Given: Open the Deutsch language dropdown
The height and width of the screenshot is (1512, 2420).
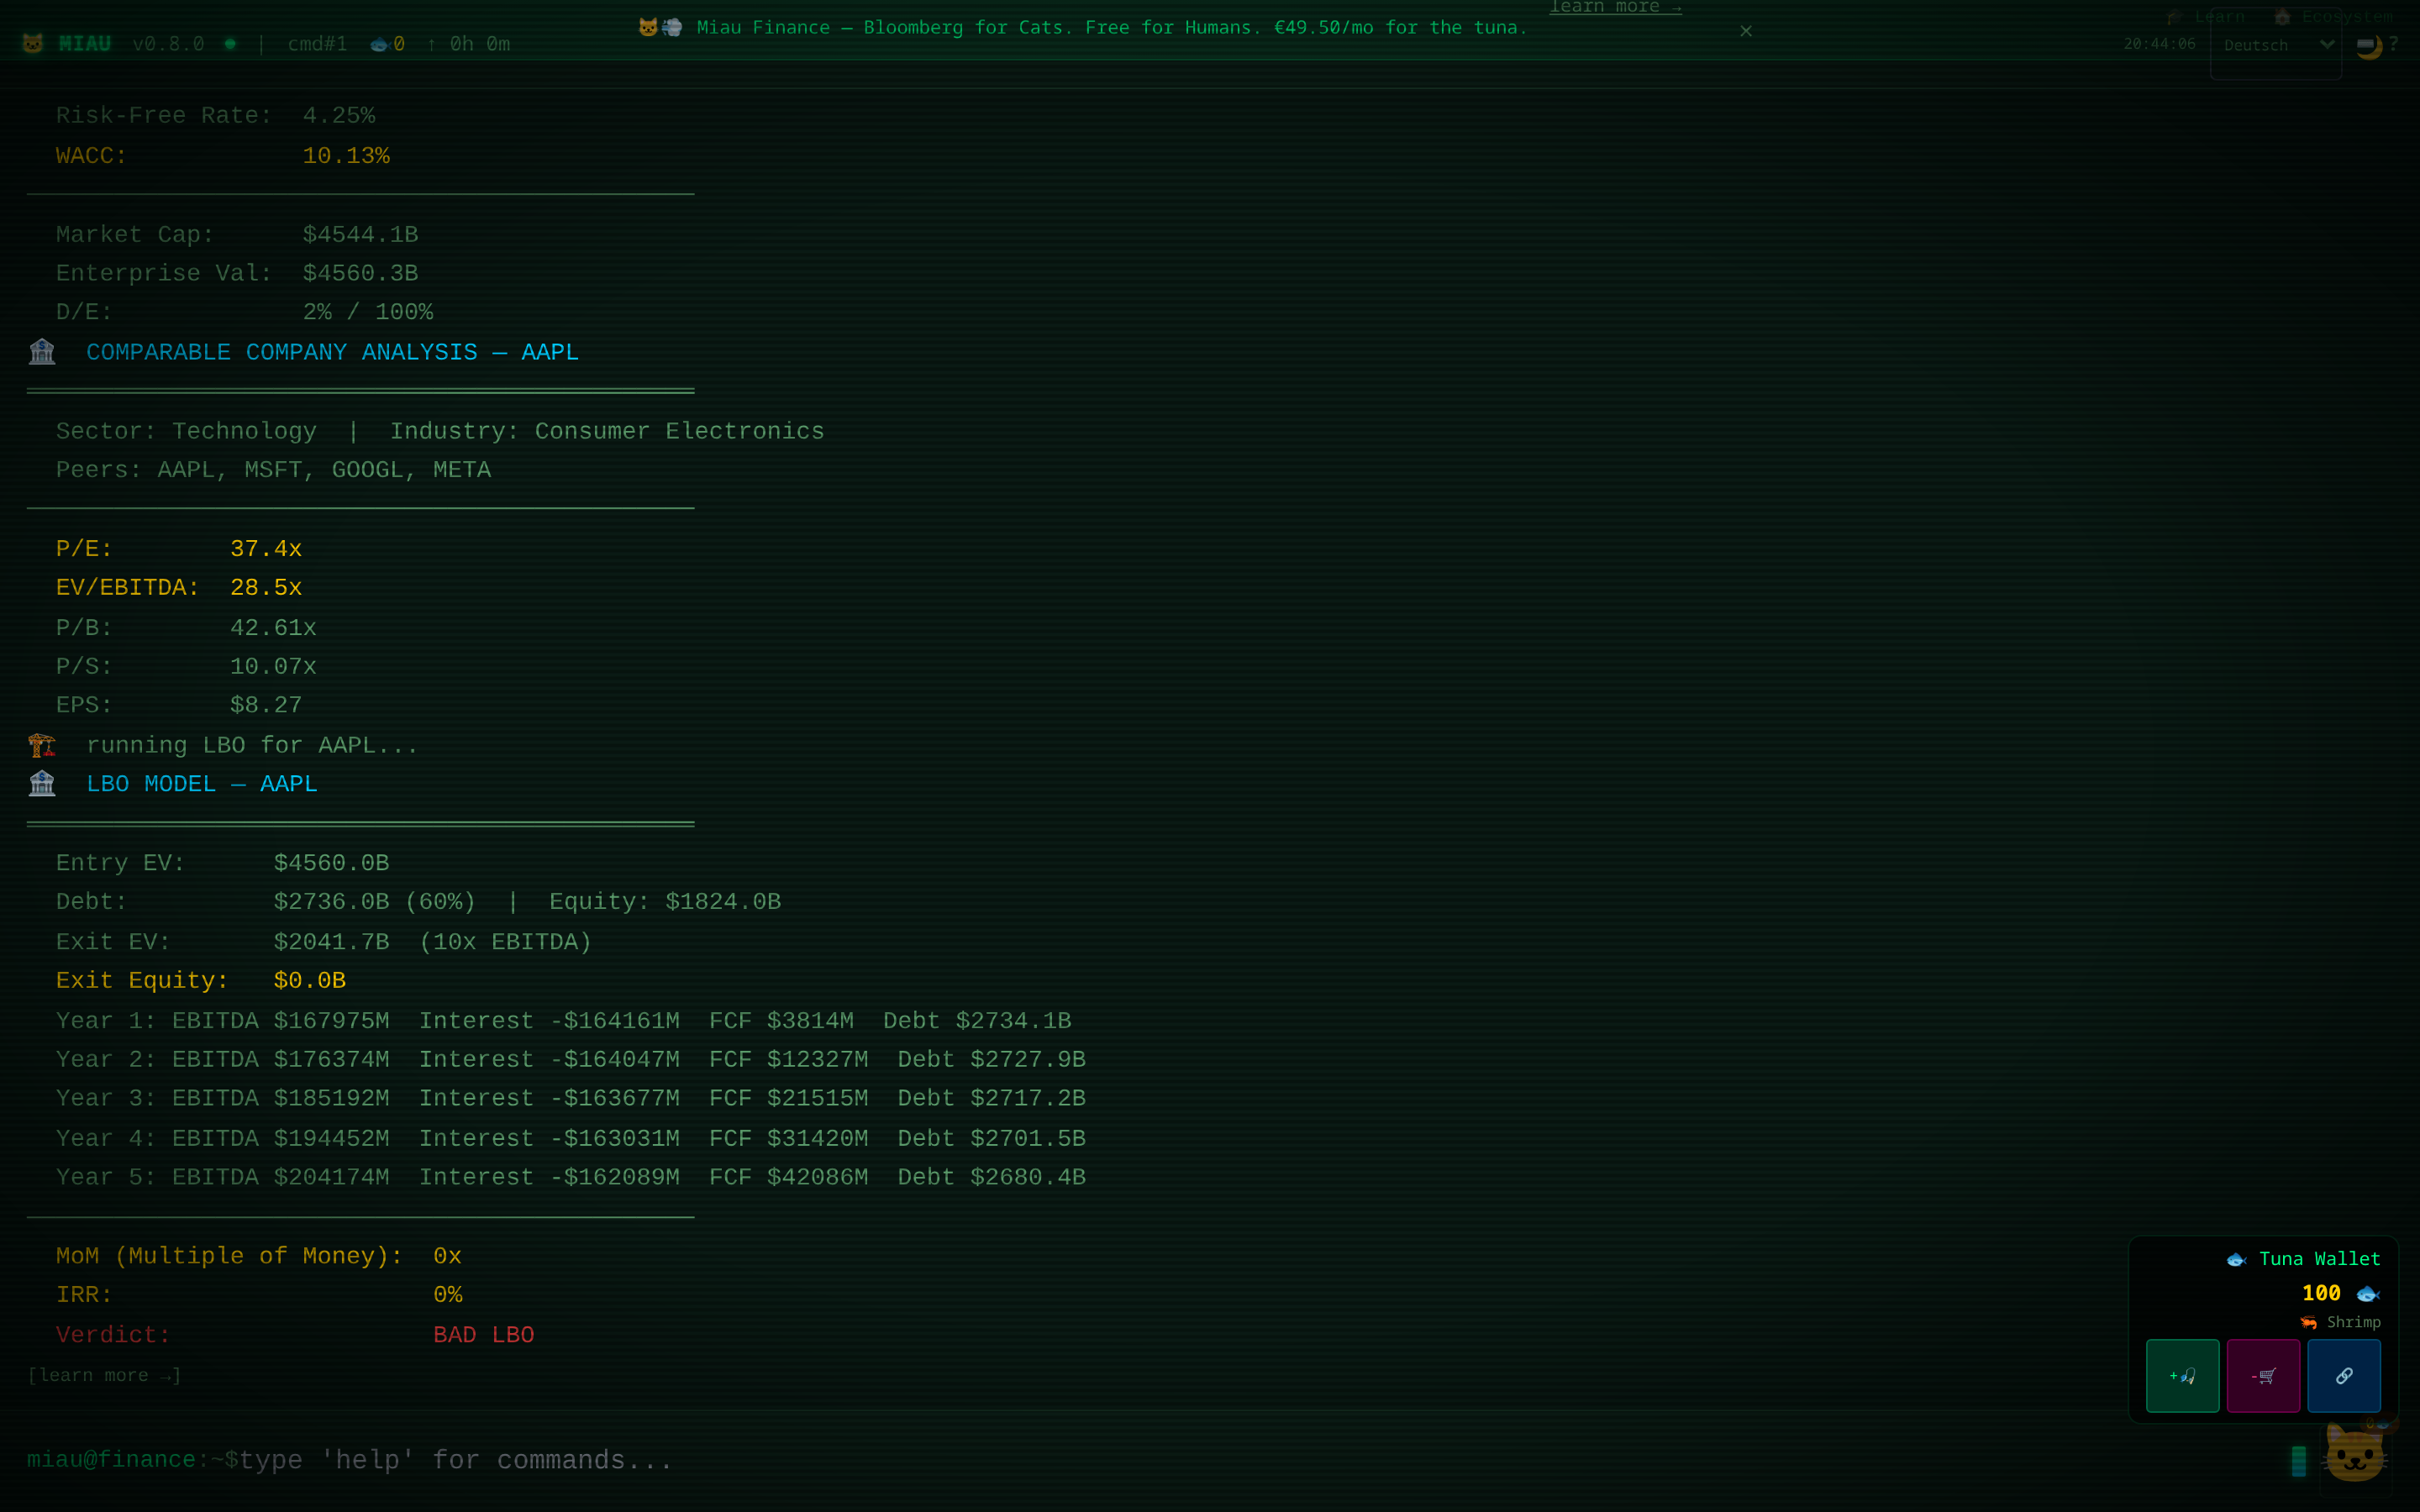Looking at the screenshot, I should (x=2277, y=45).
